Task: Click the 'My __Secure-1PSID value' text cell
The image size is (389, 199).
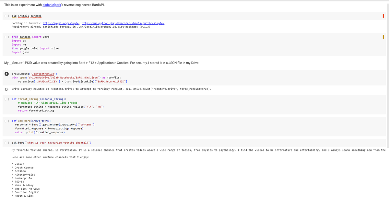Action: point(102,63)
